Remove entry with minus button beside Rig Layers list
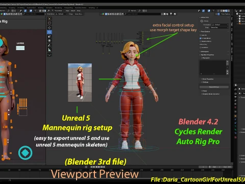This screenshot has width=245, height=184. [227, 64]
